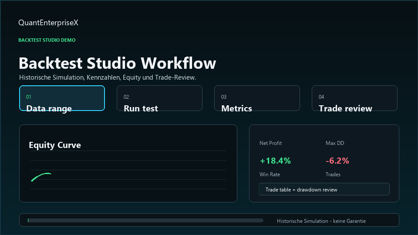Click the Trade table + drawdown review button
Screen dimensions: 418x235
[324, 189]
